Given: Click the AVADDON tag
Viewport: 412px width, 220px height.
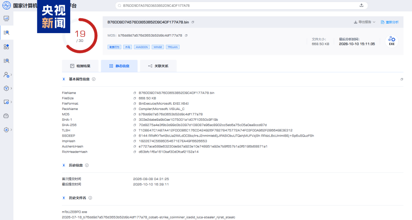Looking at the screenshot, I should coord(142,47).
